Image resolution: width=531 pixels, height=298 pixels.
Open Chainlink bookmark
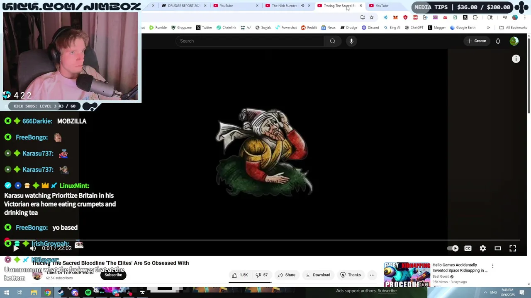pyautogui.click(x=226, y=28)
